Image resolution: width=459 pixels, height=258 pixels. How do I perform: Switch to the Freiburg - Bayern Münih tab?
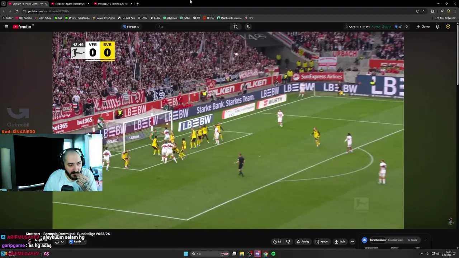(70, 4)
